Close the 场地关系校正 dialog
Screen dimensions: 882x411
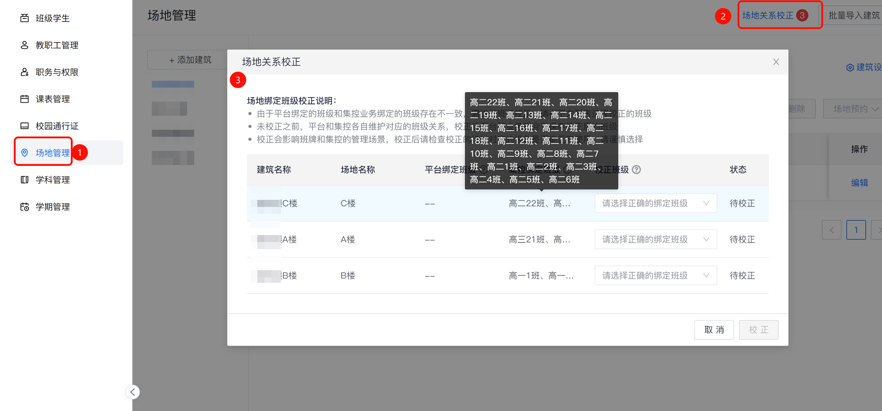[x=776, y=62]
